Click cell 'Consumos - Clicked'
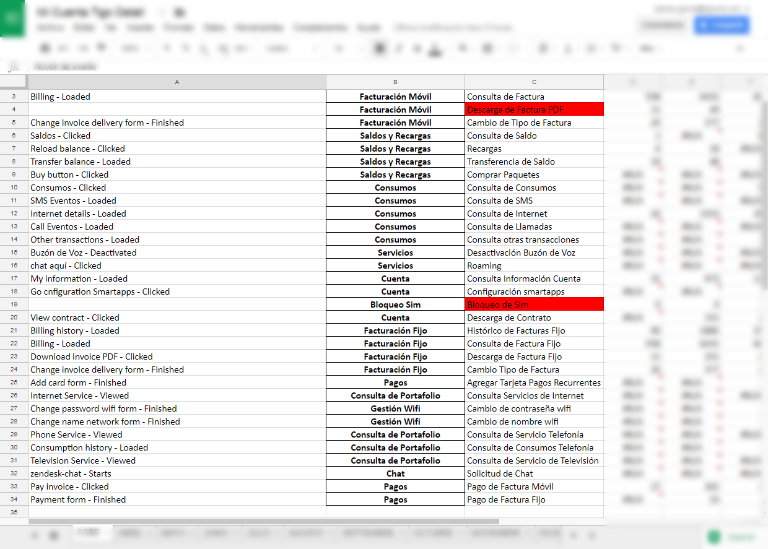The height and width of the screenshot is (549, 768). (177, 188)
